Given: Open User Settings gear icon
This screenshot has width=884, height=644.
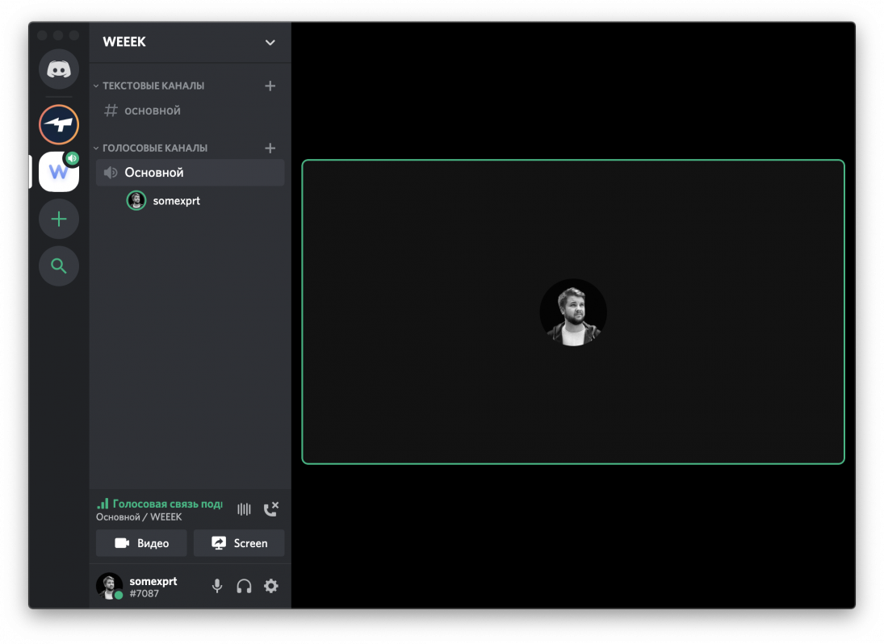Looking at the screenshot, I should coord(271,587).
